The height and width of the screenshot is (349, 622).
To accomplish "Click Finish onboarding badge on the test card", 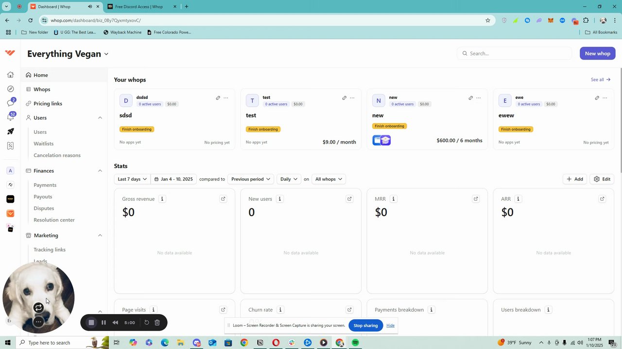I will [x=263, y=129].
